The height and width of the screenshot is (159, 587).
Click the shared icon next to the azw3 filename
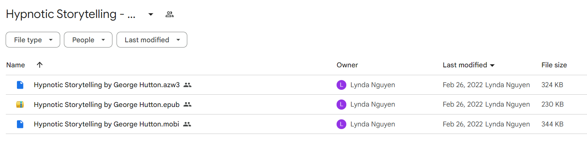(187, 85)
